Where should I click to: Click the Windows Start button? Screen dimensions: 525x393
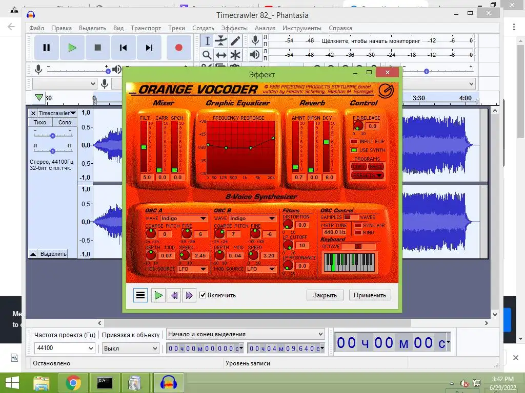coord(12,383)
